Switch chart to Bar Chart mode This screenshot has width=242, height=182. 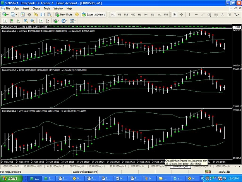pyautogui.click(x=5, y=21)
